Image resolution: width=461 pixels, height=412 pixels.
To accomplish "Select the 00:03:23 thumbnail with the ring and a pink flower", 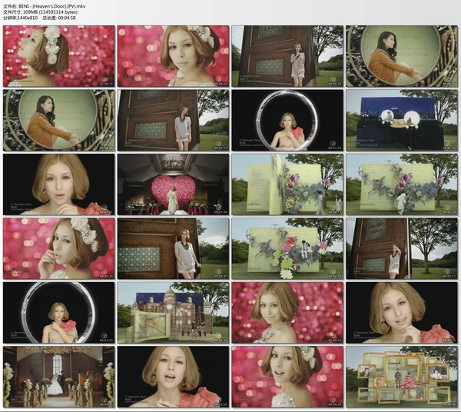I will (59, 313).
